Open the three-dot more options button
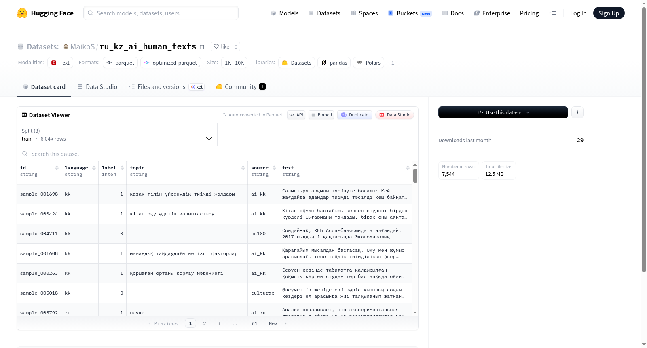Screen dimensions: 647x348 point(577,112)
